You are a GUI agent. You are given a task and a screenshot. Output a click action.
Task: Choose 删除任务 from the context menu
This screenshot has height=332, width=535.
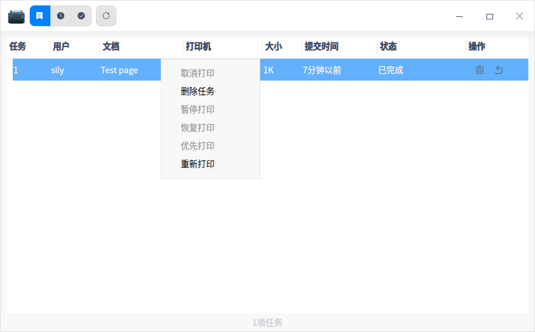pos(210,91)
